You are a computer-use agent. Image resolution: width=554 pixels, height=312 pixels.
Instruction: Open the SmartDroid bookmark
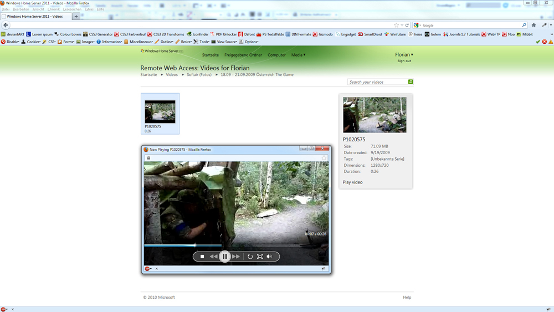370,34
